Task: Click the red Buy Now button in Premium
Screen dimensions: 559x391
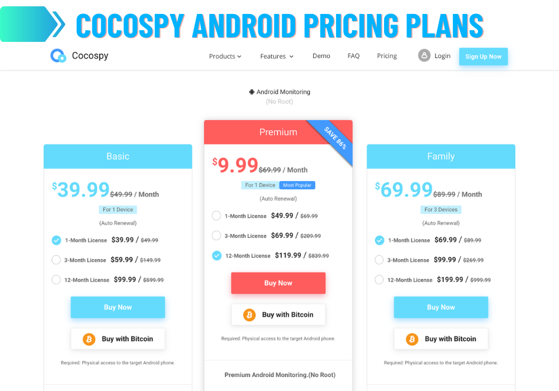Action: pyautogui.click(x=278, y=283)
